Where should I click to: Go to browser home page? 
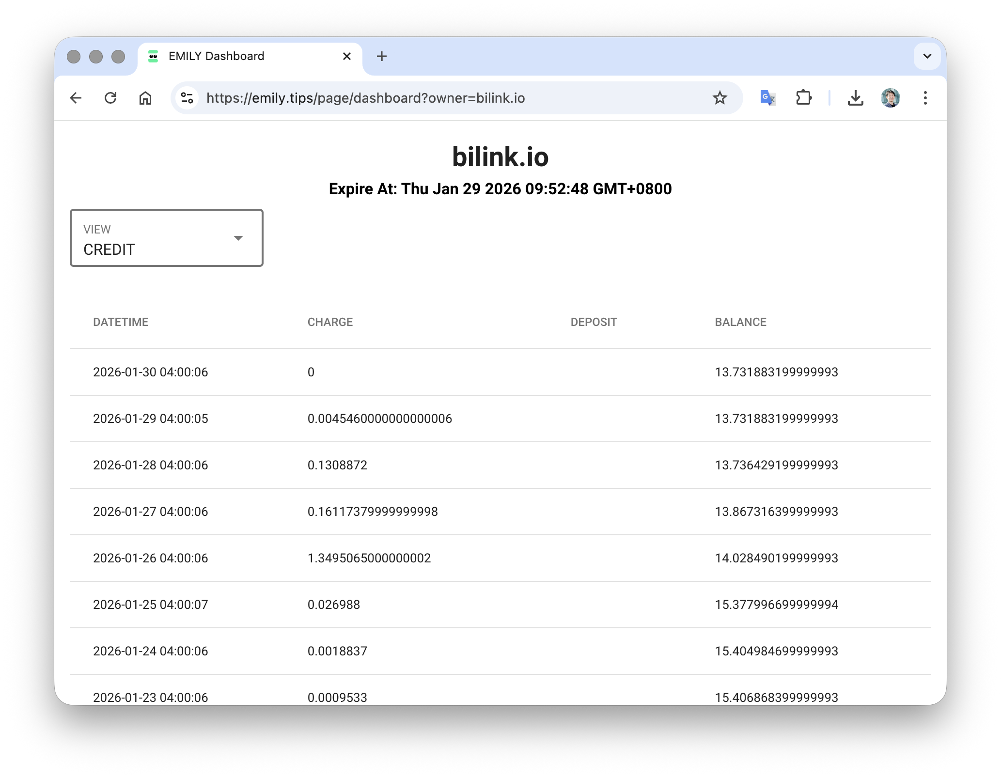point(145,98)
